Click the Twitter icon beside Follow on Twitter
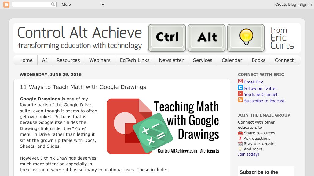The height and width of the screenshot is (176, 314). pyautogui.click(x=240, y=88)
